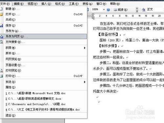Click the paragraph starting 步骤四
This screenshot has width=164, height=123.
click(x=128, y=88)
